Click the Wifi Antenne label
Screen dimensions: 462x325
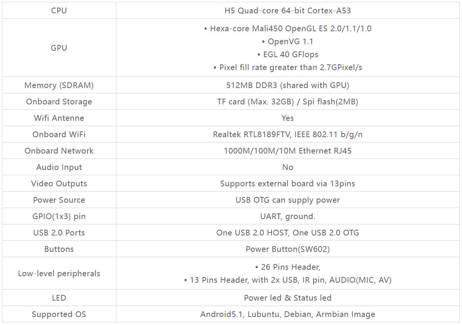59,118
